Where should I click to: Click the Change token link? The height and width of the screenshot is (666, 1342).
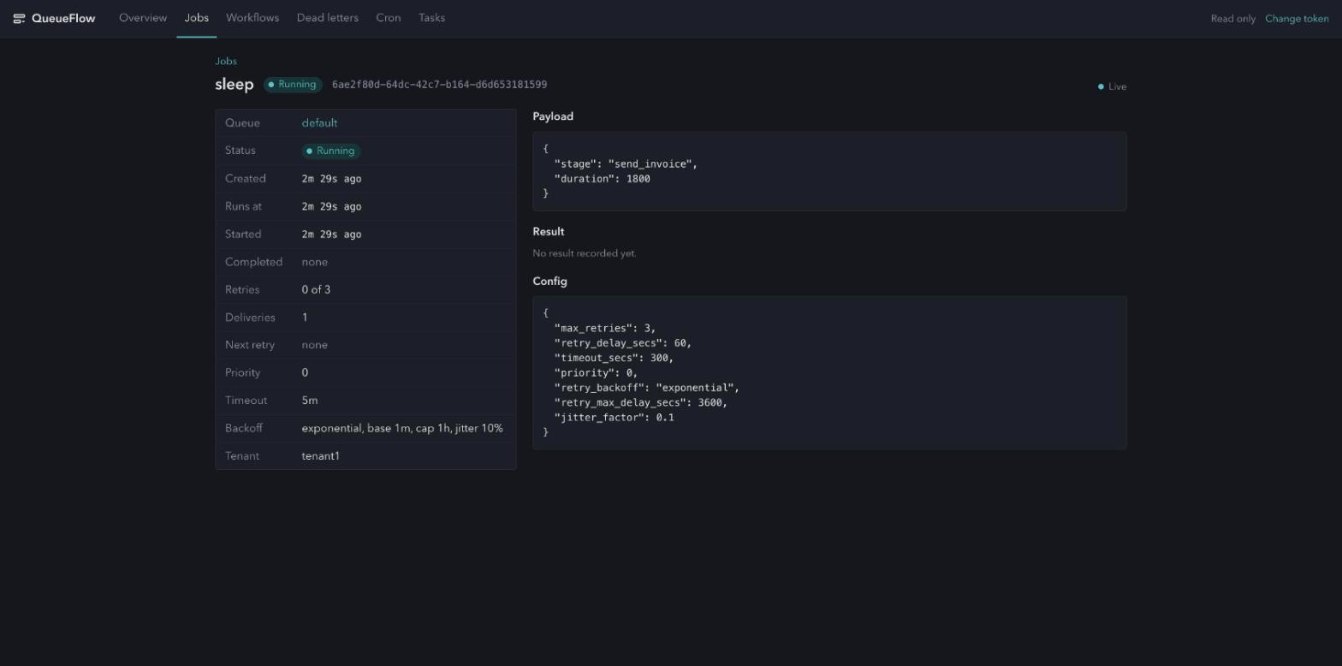[x=1297, y=19]
